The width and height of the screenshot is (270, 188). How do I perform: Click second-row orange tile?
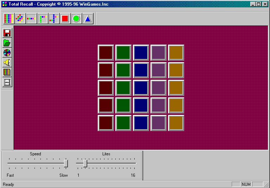[176, 70]
